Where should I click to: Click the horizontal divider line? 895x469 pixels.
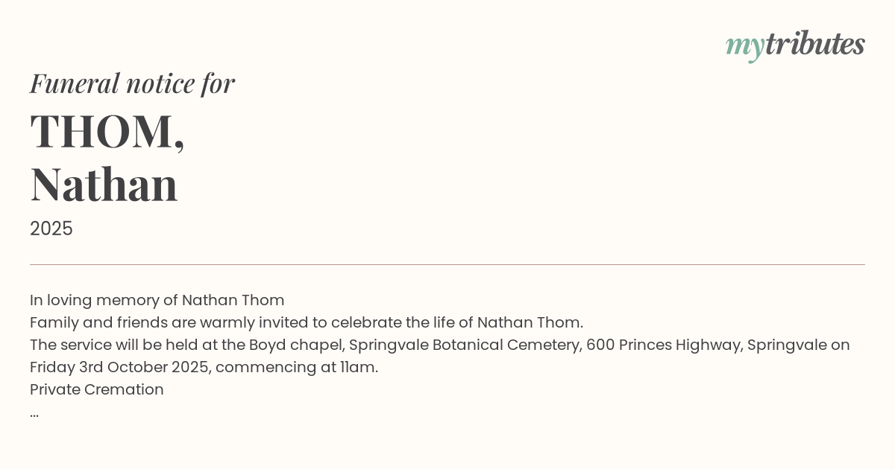tap(447, 264)
